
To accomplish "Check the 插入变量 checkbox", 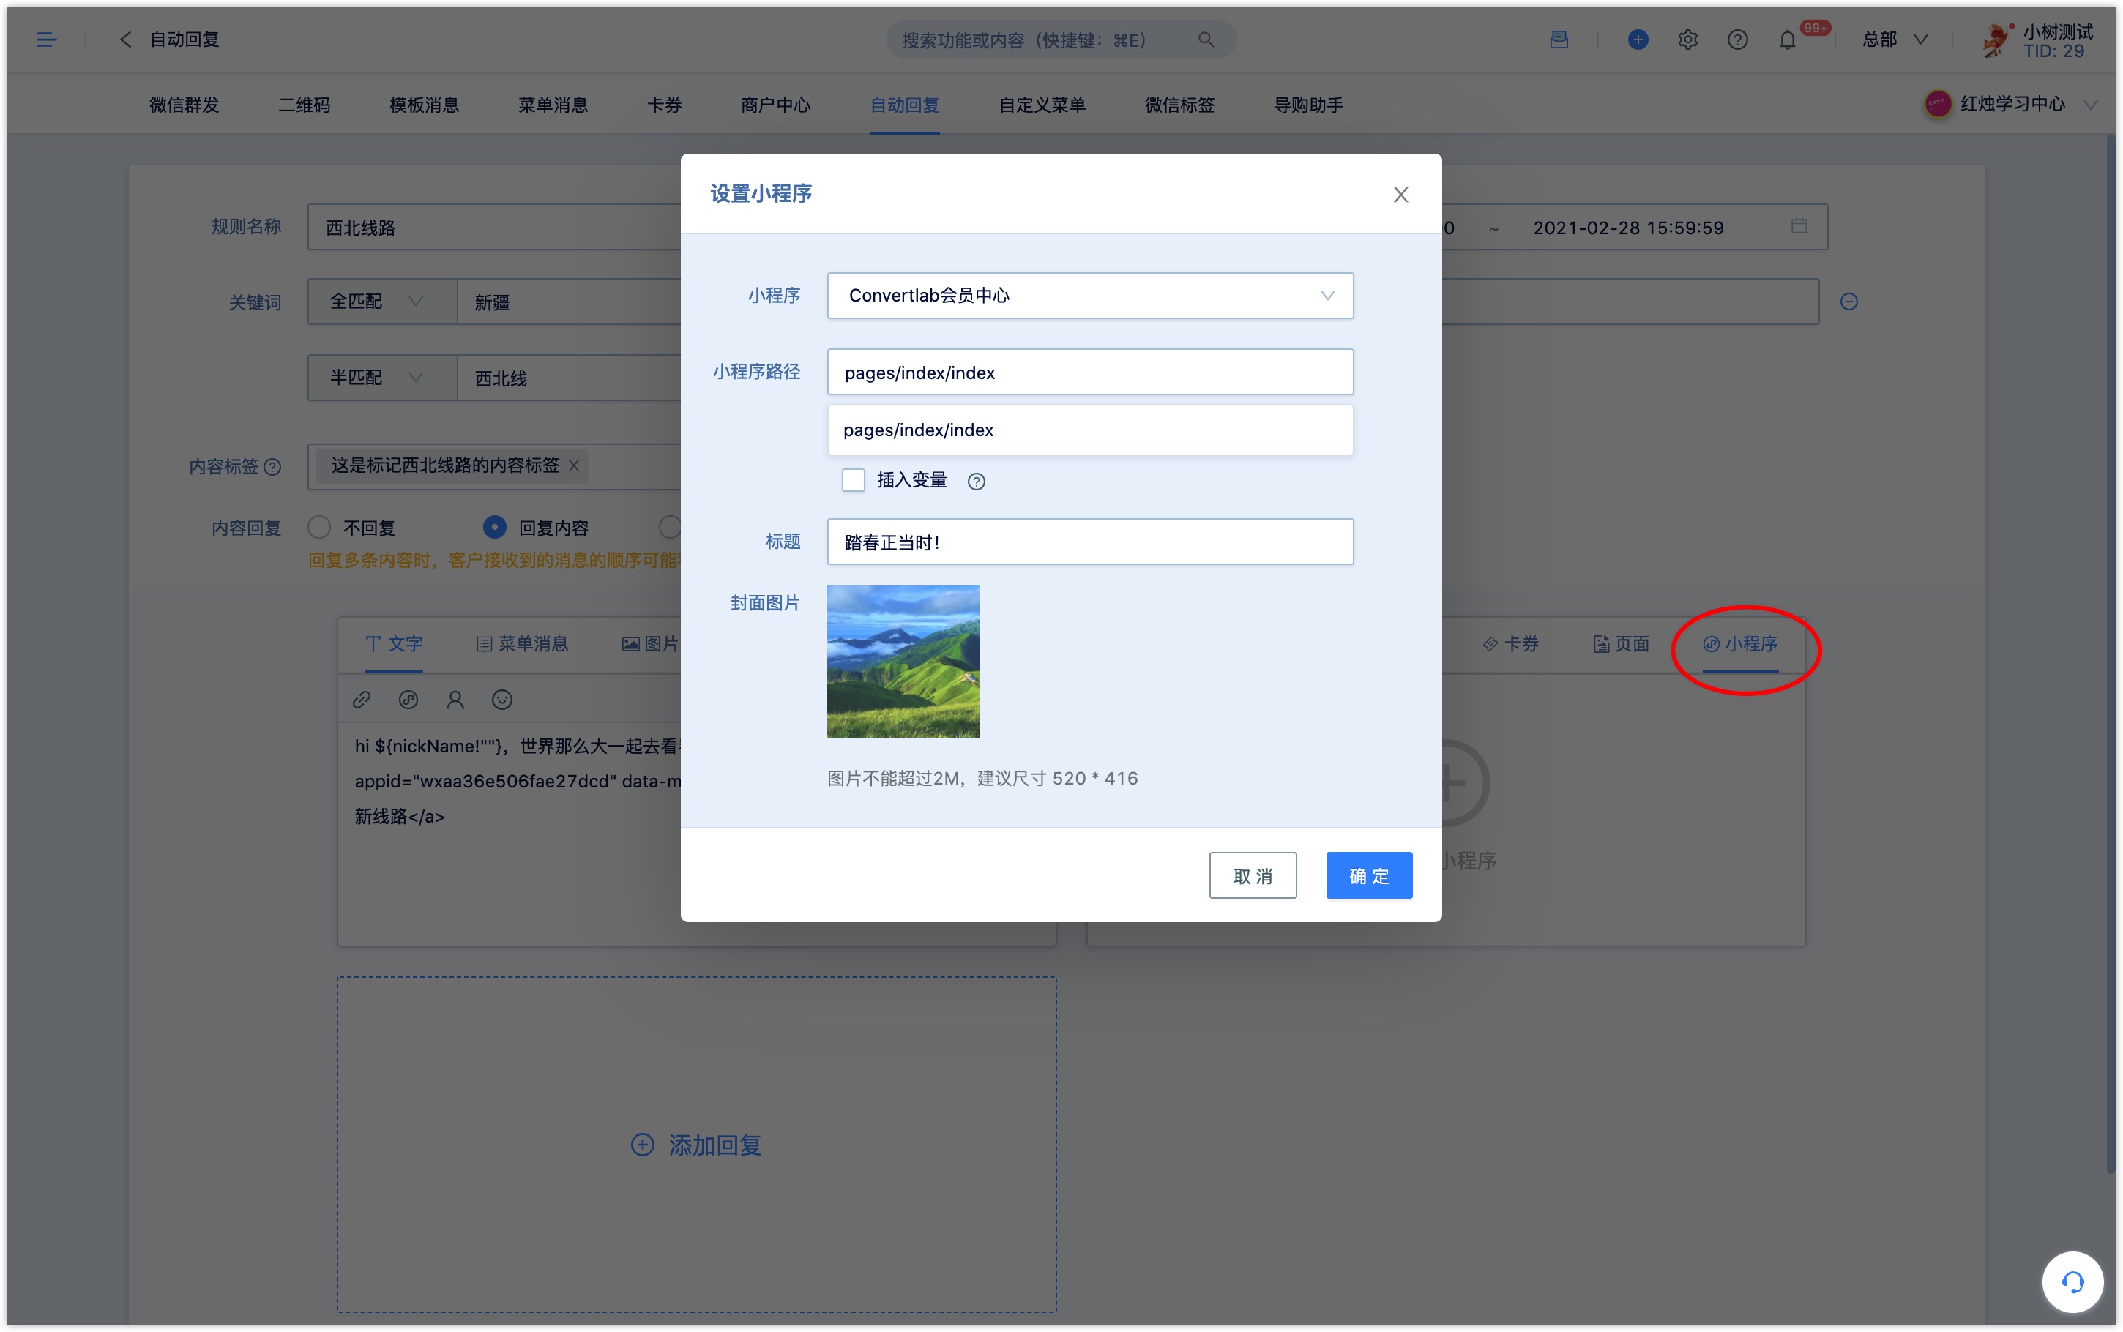I will [x=853, y=480].
